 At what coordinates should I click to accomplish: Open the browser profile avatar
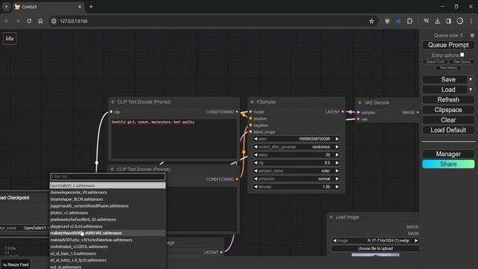460,21
